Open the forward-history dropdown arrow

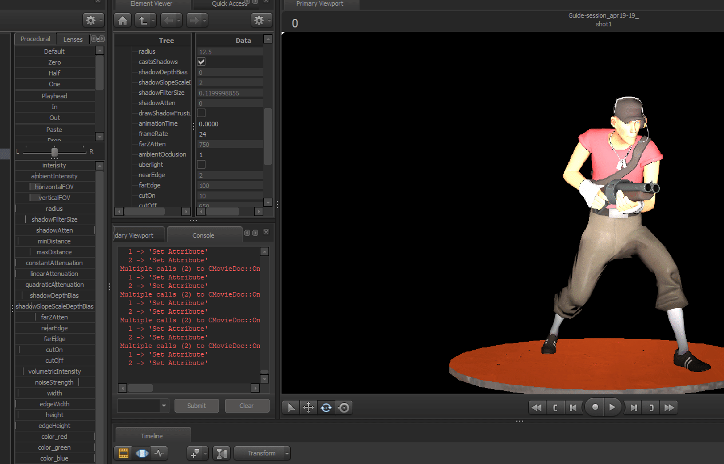tap(204, 21)
